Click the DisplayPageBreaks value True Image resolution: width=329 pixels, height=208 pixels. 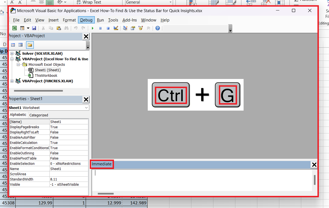click(x=69, y=127)
